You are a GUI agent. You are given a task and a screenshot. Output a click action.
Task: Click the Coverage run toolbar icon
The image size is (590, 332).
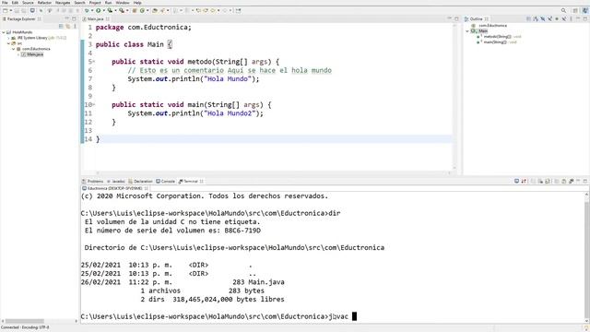110,10
